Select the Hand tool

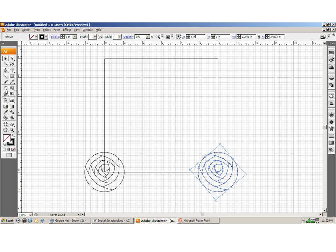pos(5,130)
